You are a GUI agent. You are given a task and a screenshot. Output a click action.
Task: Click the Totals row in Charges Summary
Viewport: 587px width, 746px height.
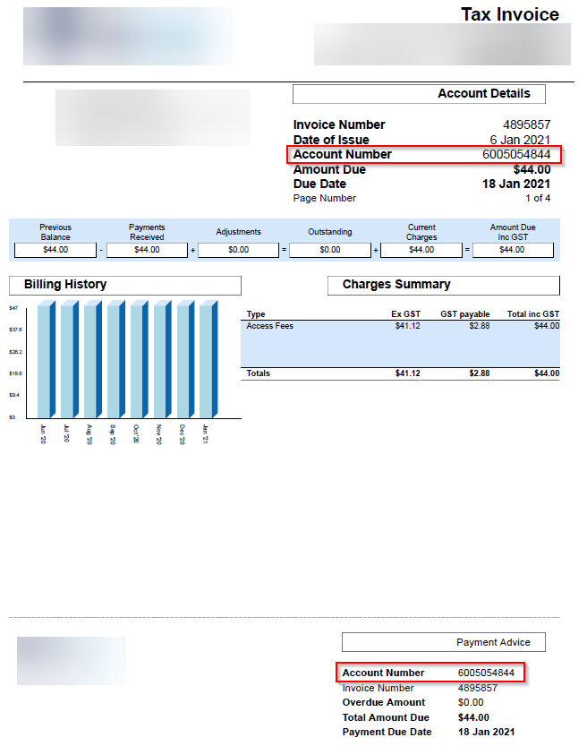click(x=400, y=373)
